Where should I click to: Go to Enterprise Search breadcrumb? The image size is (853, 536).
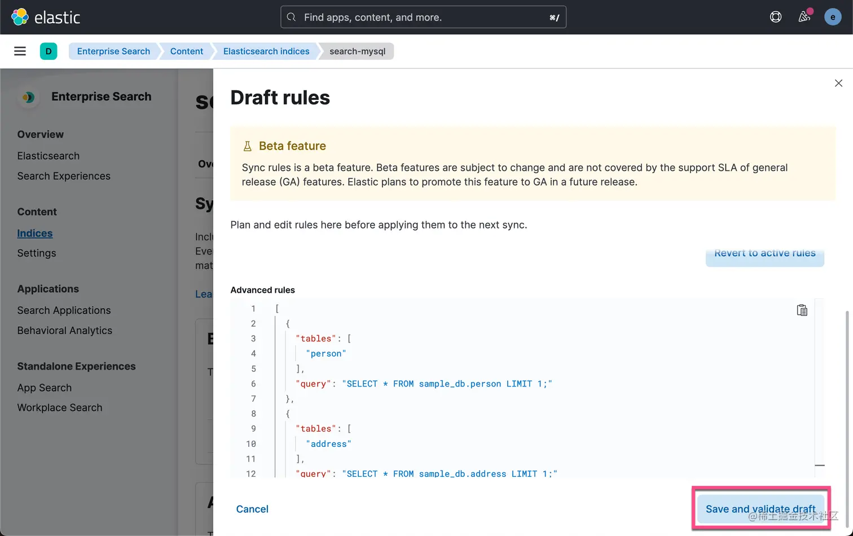pos(113,51)
